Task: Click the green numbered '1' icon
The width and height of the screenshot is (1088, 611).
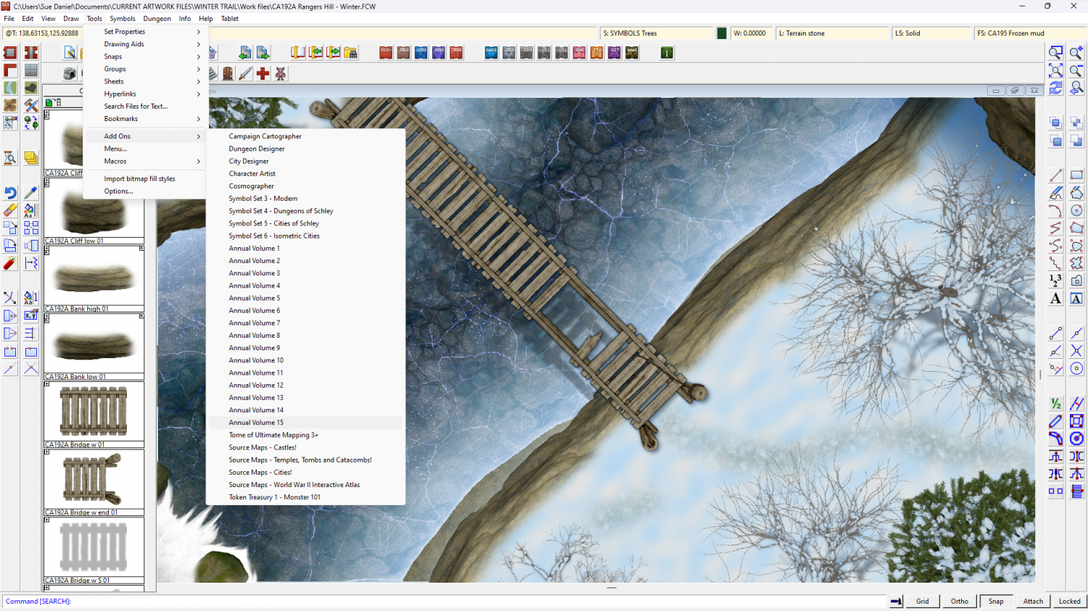Action: point(667,53)
